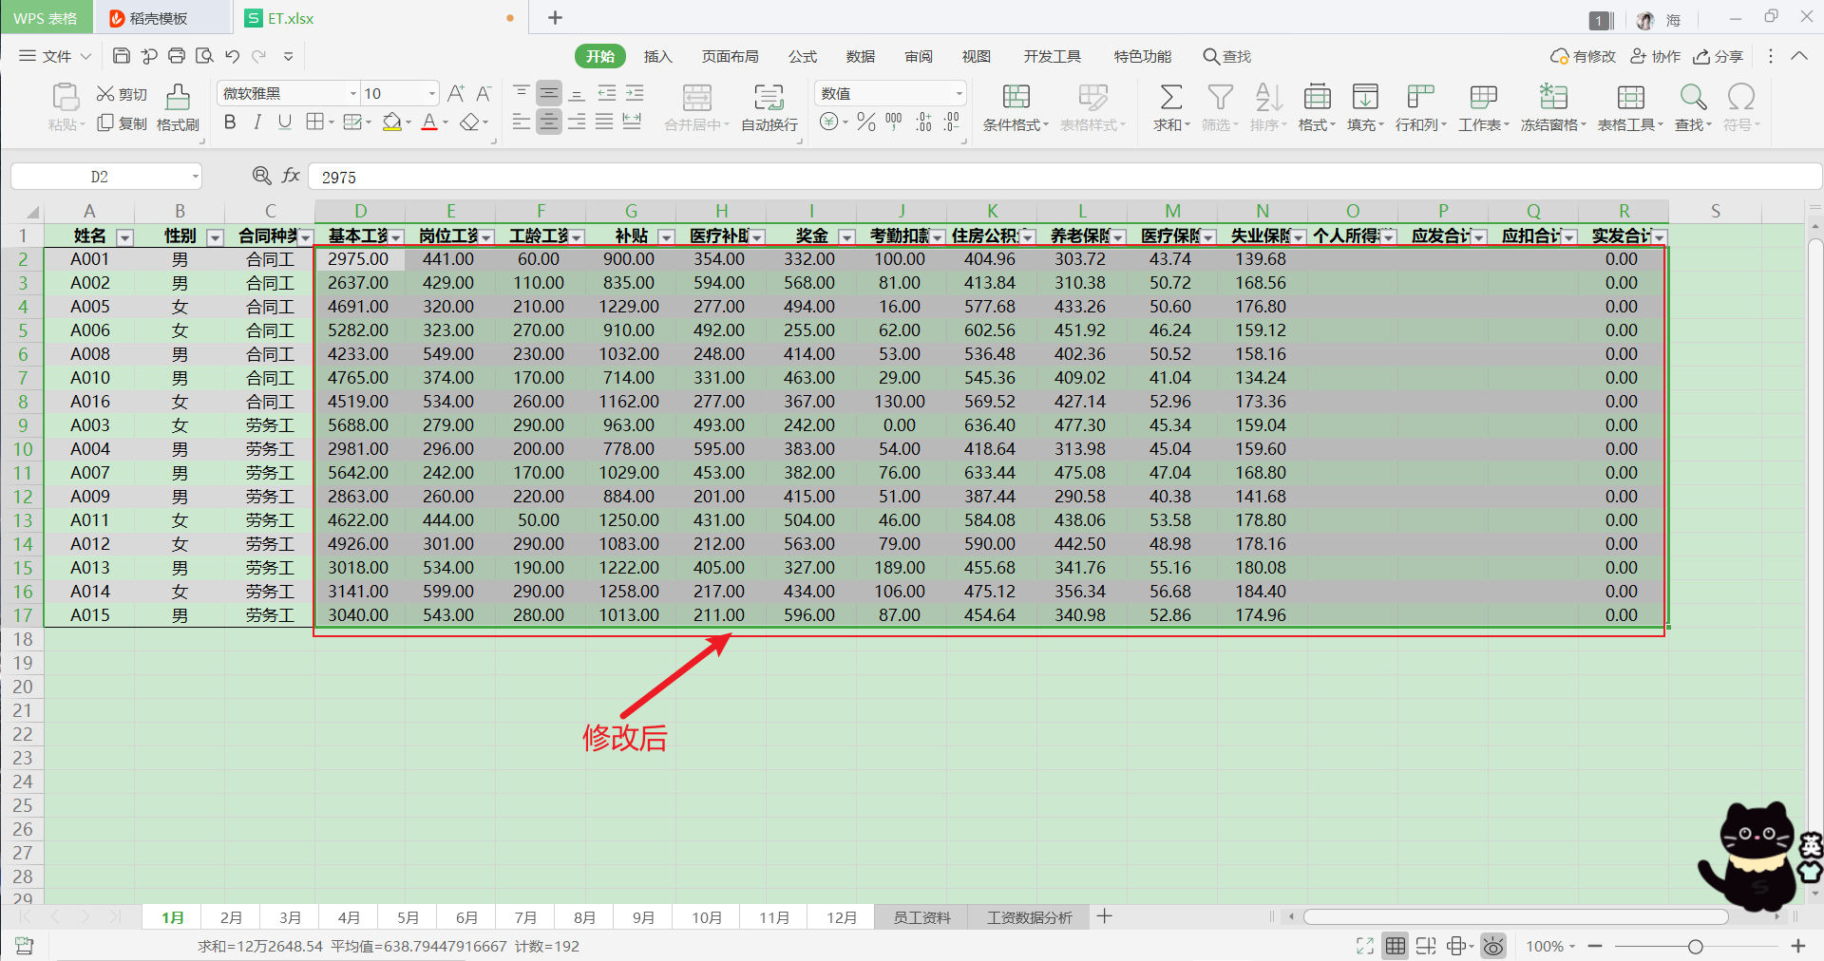Open the 插入 ribbon tab
This screenshot has width=1824, height=961.
pyautogui.click(x=657, y=56)
